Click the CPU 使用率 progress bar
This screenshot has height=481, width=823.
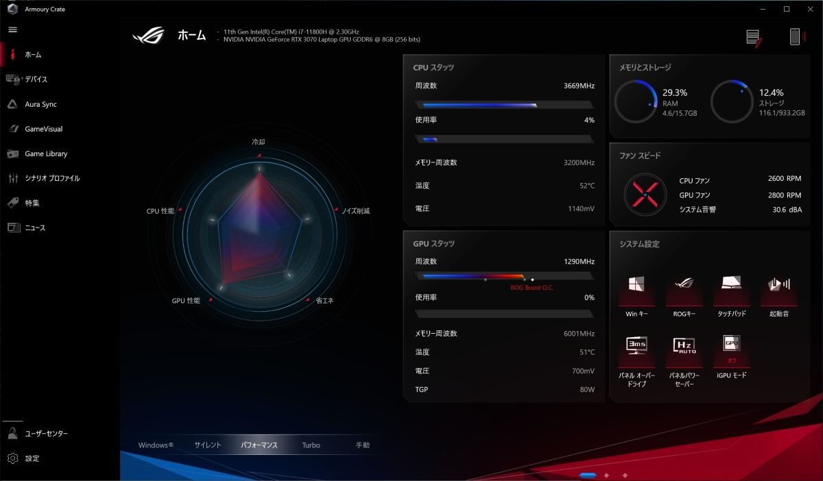(x=503, y=139)
